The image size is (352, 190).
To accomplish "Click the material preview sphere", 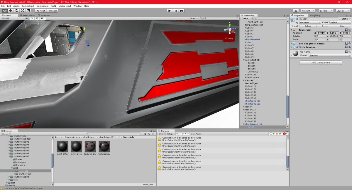I will point(295,53).
